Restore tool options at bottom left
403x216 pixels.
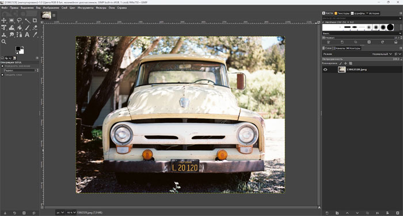pos(14,213)
